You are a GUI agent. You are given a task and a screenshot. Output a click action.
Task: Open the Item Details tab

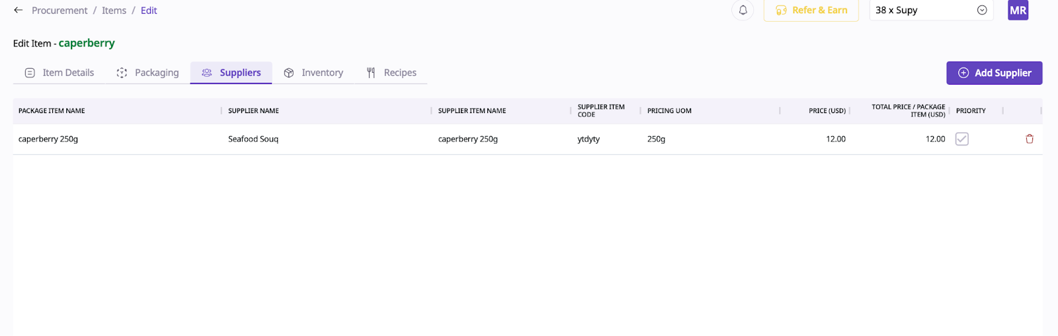pyautogui.click(x=67, y=73)
